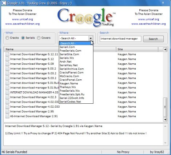Open right www.savethechildren.org link
The height and width of the screenshot is (155, 171).
tap(148, 24)
